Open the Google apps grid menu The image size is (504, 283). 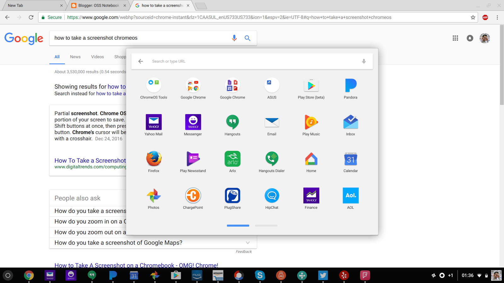[455, 38]
